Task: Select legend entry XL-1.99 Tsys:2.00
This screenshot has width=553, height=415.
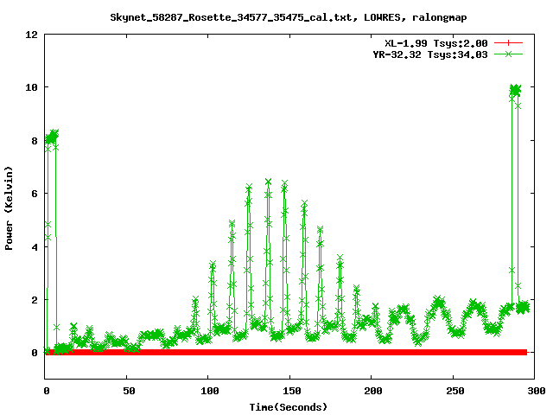Action: pyautogui.click(x=435, y=43)
